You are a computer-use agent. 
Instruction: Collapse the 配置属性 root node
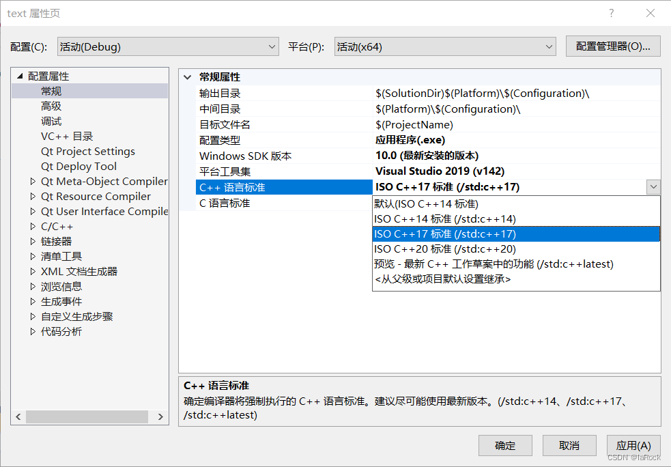19,76
